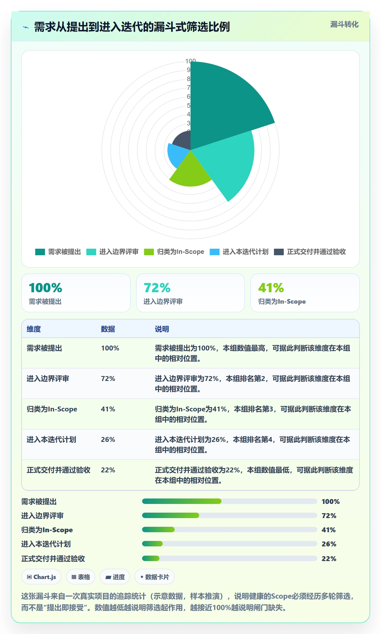The height and width of the screenshot is (634, 381).
Task: Open the 41% 归类为In-Scope data card
Action: click(x=305, y=293)
